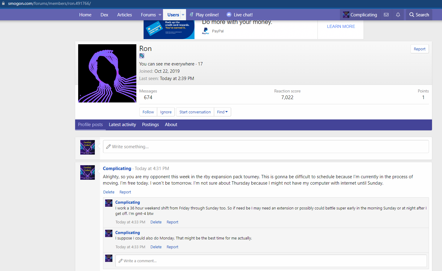The height and width of the screenshot is (271, 442).
Task: Expand the Forums dropdown arrow
Action: pos(160,15)
